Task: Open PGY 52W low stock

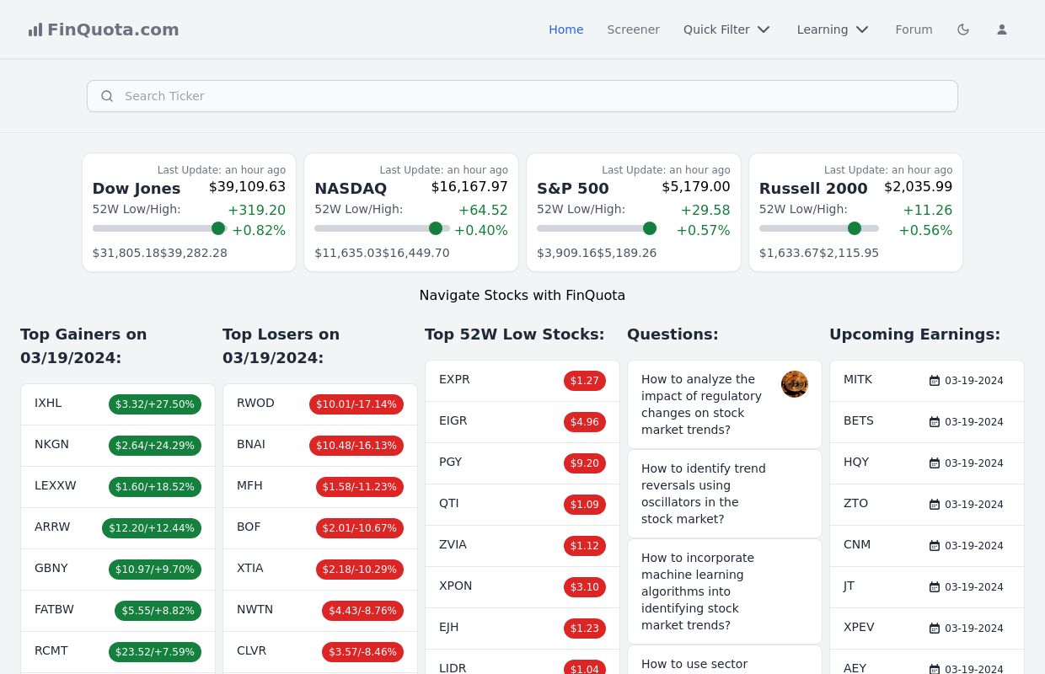Action: (450, 462)
